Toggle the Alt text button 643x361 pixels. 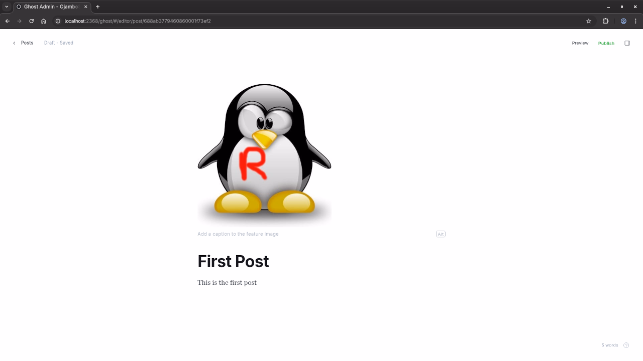[441, 234]
